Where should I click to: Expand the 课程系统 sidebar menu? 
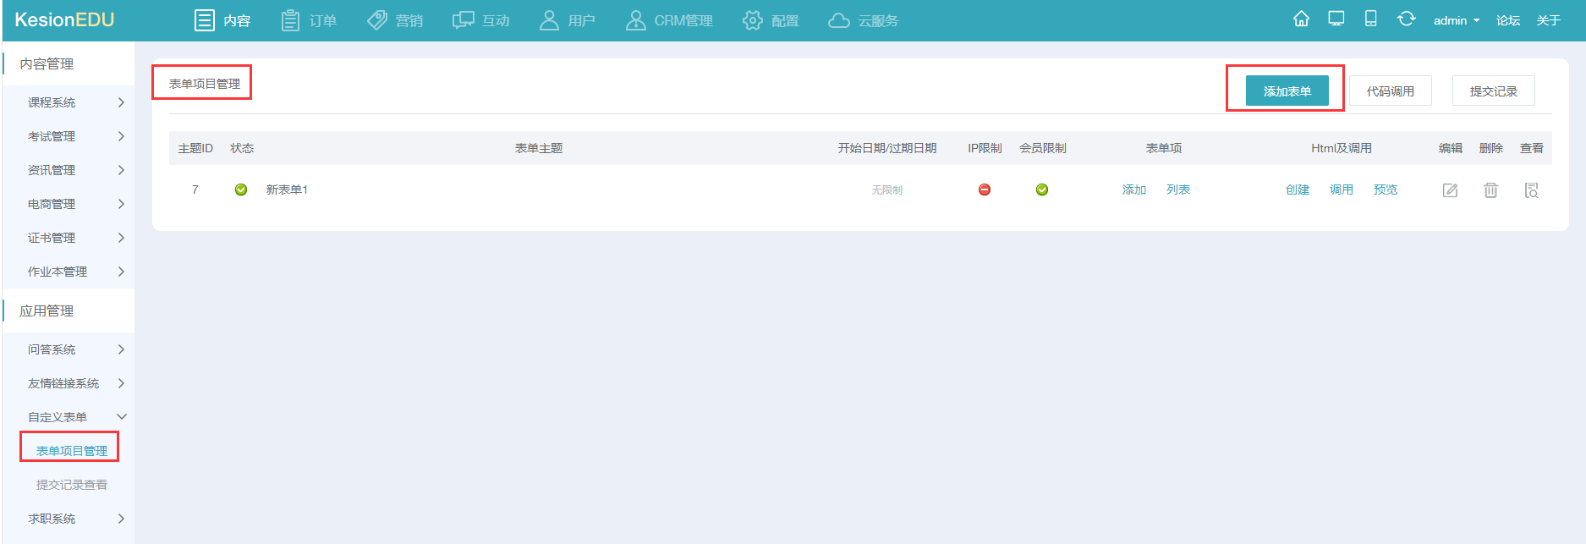click(x=74, y=102)
